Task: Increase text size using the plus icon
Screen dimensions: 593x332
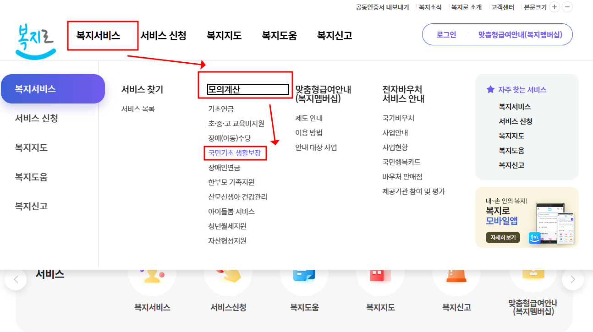Action: pyautogui.click(x=555, y=7)
